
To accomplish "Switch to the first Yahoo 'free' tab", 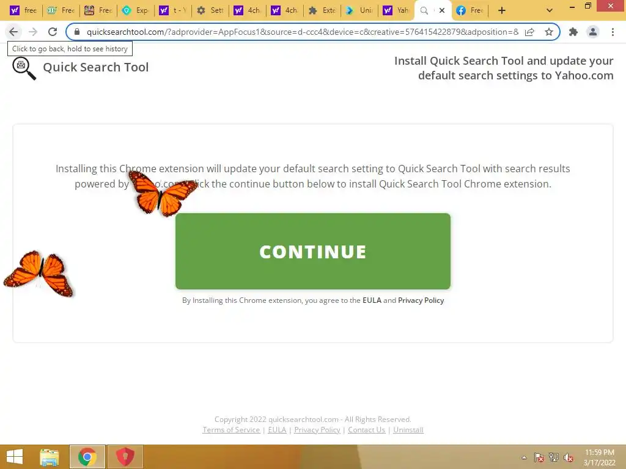I will point(23,10).
